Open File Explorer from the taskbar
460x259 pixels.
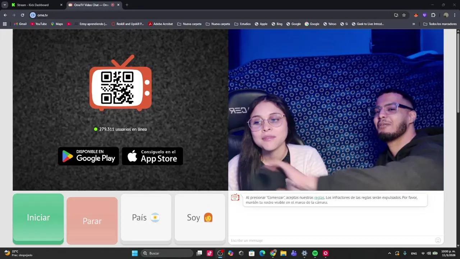point(283,253)
